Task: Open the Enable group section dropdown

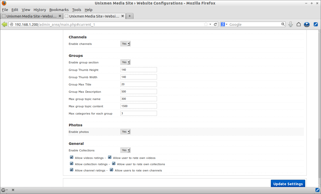Action: [x=125, y=62]
